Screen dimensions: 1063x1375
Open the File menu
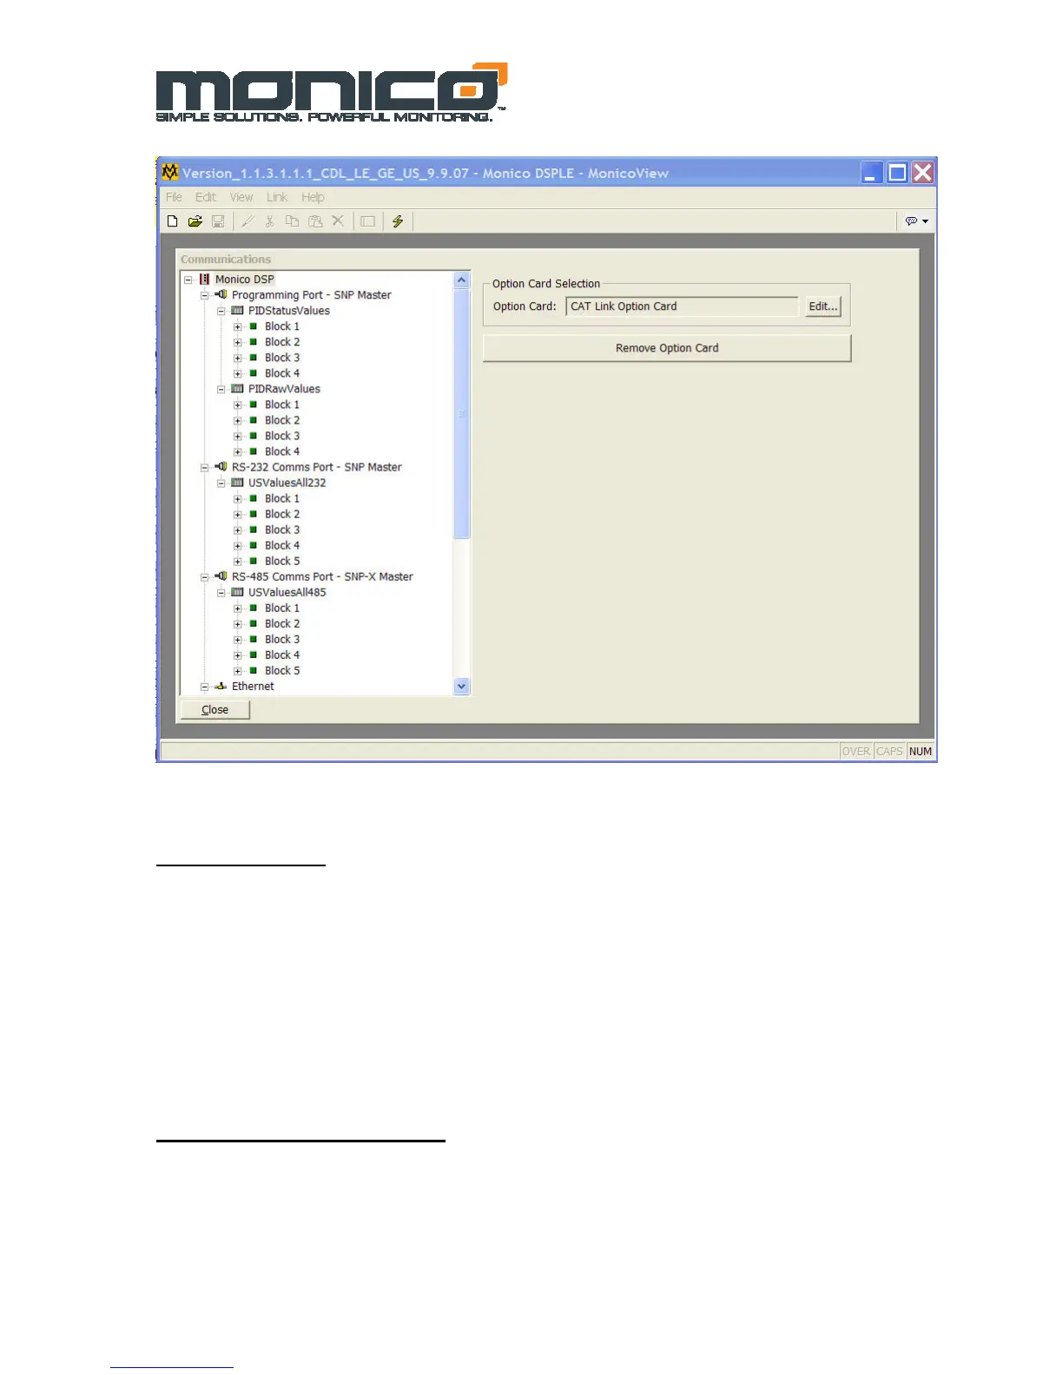tap(174, 197)
